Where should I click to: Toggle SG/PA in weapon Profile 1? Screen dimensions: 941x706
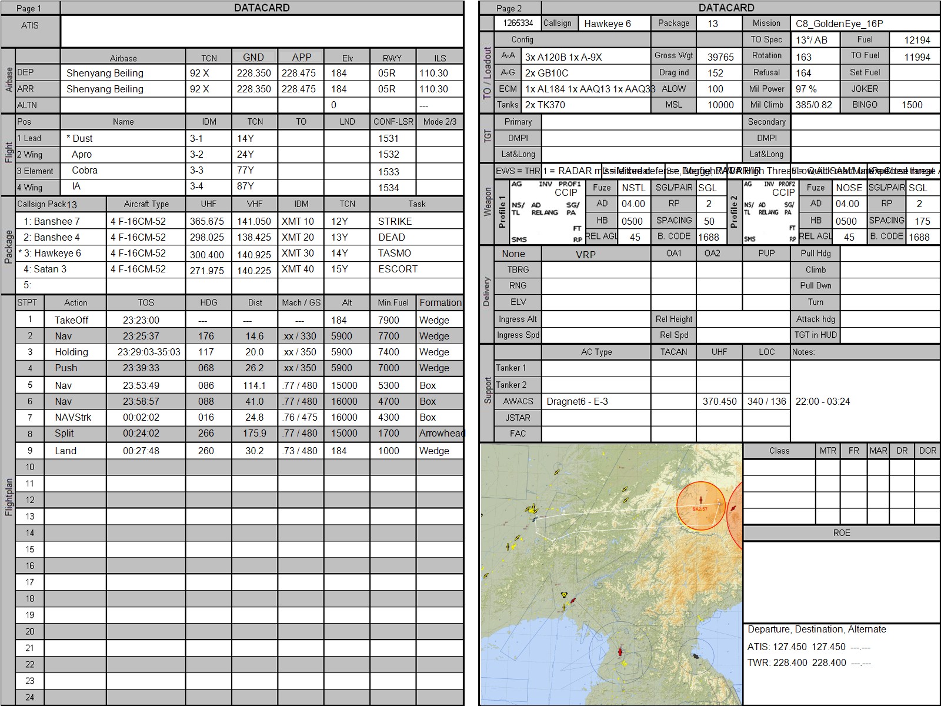(x=573, y=209)
